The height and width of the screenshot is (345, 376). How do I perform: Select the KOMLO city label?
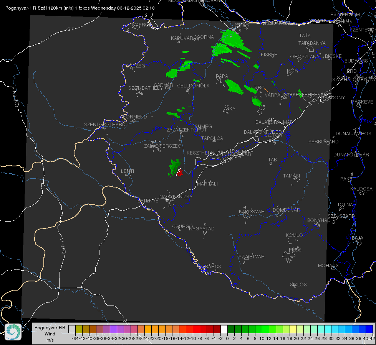(x=294, y=235)
